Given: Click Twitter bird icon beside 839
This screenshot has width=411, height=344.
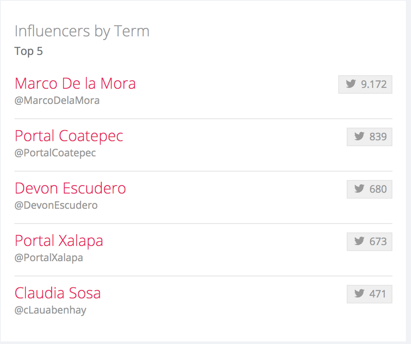Looking at the screenshot, I should tap(359, 136).
